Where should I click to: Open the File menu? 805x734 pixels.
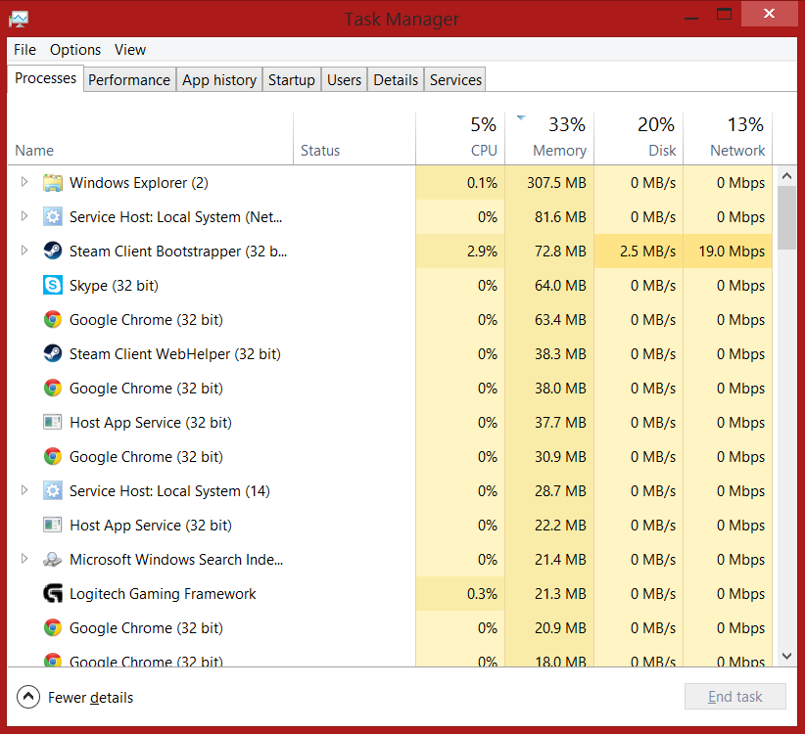pyautogui.click(x=24, y=50)
